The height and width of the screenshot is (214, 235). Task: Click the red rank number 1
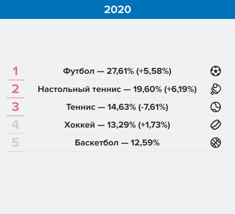(x=15, y=71)
